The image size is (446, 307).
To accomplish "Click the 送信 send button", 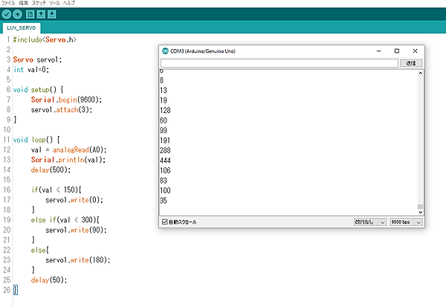I will point(412,63).
